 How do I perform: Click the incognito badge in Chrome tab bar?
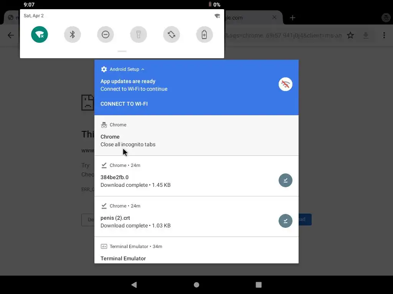(386, 18)
